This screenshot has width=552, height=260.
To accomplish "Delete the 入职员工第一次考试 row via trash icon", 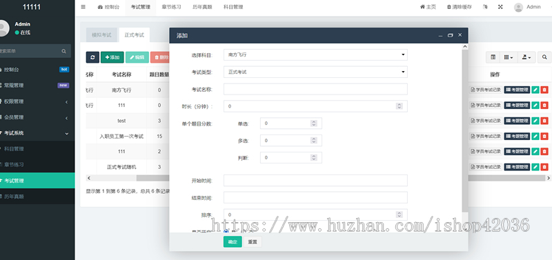I will pos(544,136).
